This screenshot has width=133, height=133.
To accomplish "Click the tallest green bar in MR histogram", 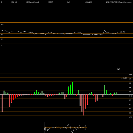I will point(72,88).
